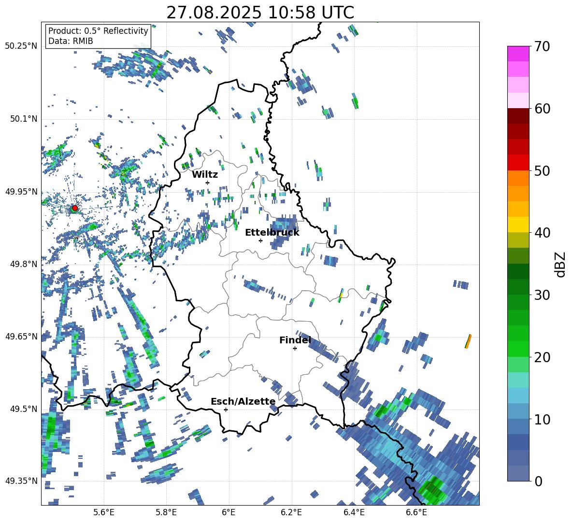Click the 70 tick label on colorbar
Screen dimensions: 572x522
point(542,47)
